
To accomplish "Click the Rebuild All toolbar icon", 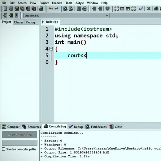I will 133,9.
